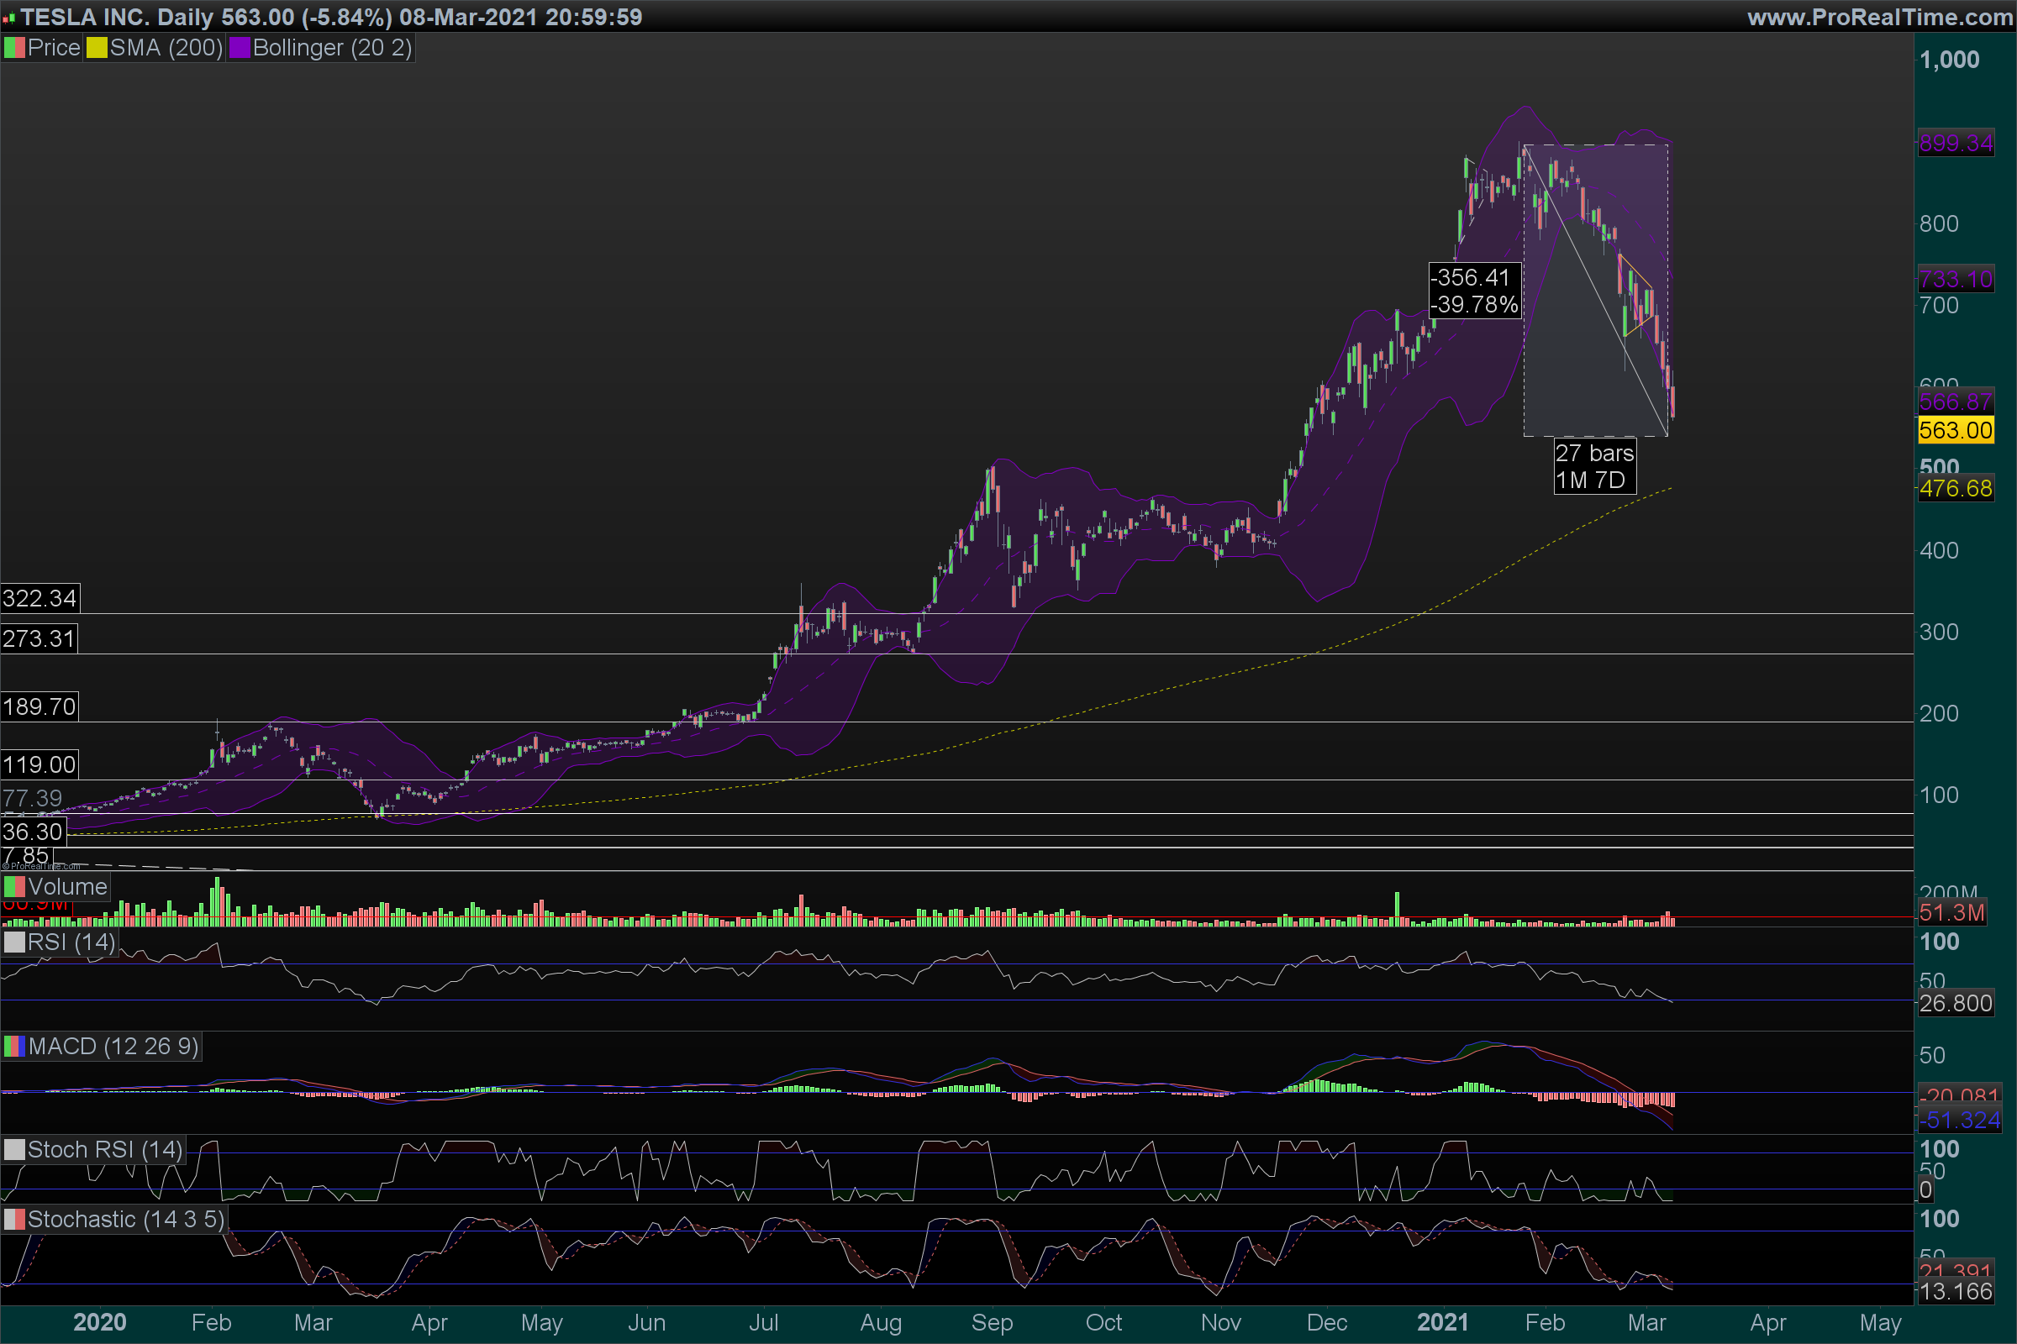Click the 322.34 horizontal line label
The image size is (2017, 1344).
[39, 597]
